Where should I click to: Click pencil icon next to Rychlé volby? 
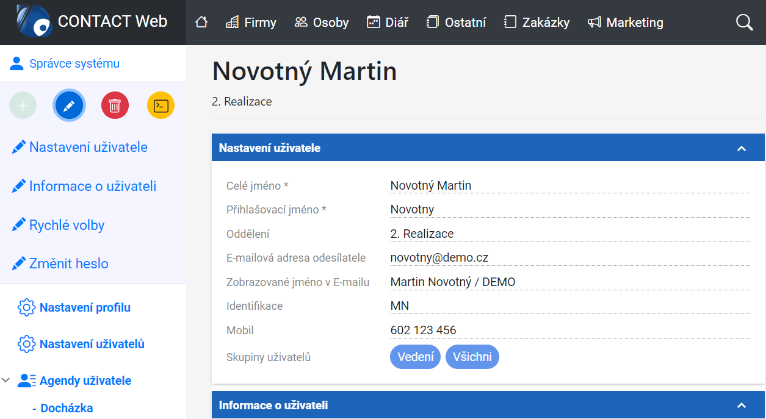click(x=19, y=225)
